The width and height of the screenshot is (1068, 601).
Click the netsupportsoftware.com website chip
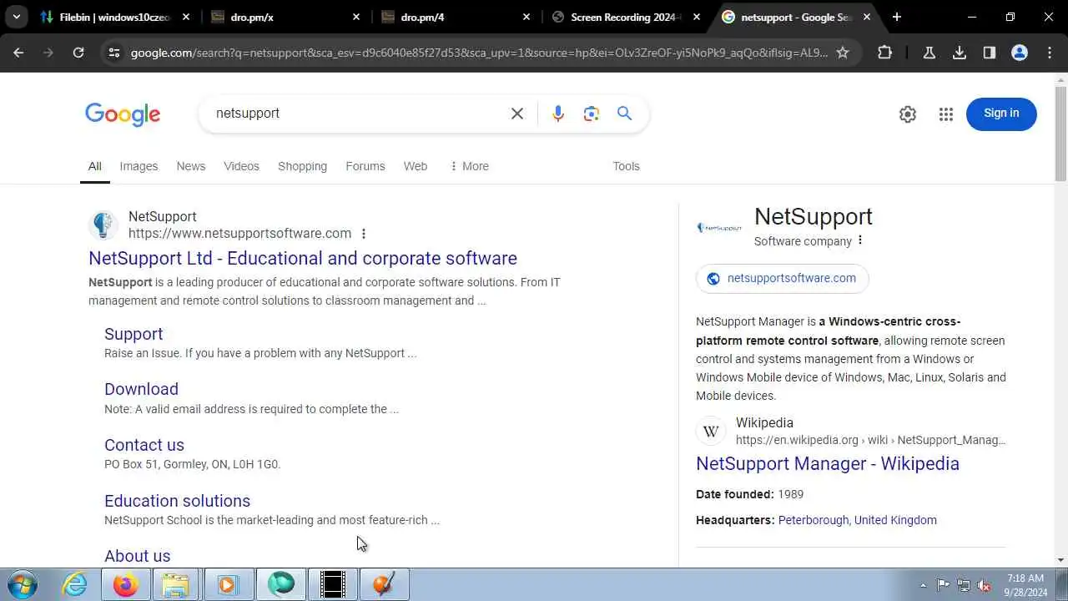click(782, 279)
